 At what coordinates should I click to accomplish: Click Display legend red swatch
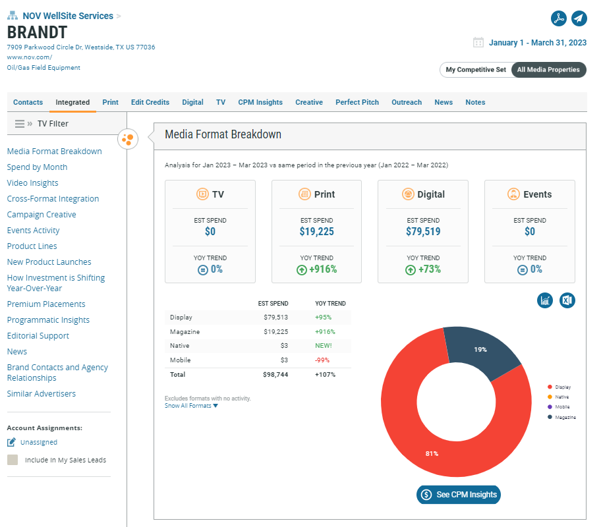550,387
